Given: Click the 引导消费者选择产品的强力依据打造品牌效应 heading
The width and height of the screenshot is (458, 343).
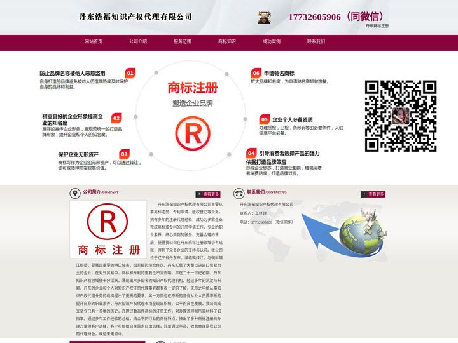Looking at the screenshot, I should pyautogui.click(x=282, y=158).
